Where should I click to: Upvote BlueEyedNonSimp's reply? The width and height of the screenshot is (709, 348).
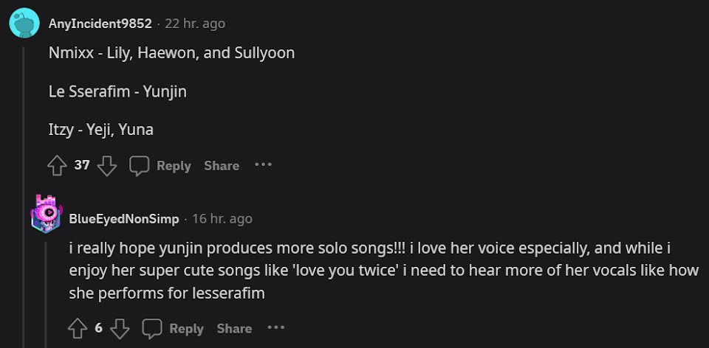(x=78, y=329)
